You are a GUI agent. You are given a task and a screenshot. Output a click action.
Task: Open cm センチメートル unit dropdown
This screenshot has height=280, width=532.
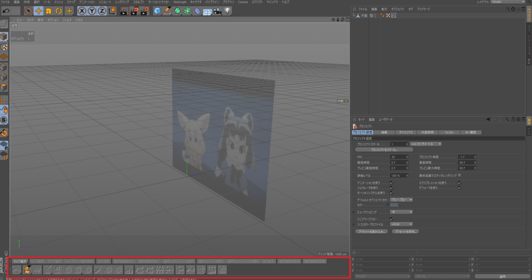point(426,144)
